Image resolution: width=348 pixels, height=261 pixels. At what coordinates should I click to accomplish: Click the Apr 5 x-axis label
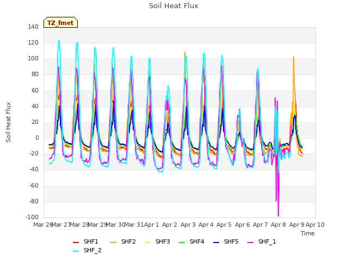(x=224, y=225)
